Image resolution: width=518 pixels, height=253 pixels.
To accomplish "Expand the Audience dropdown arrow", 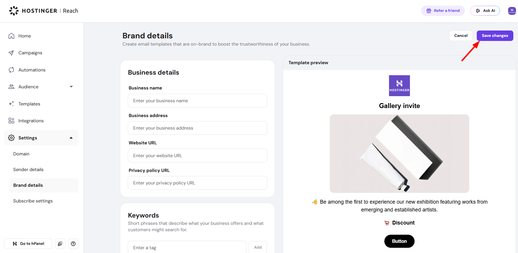I will pyautogui.click(x=71, y=87).
